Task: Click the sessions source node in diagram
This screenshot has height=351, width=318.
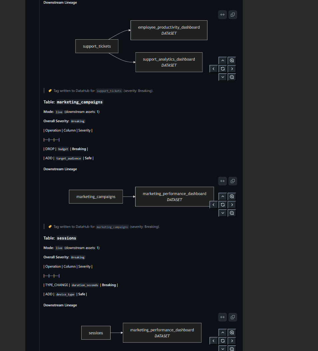Action: coord(96,333)
